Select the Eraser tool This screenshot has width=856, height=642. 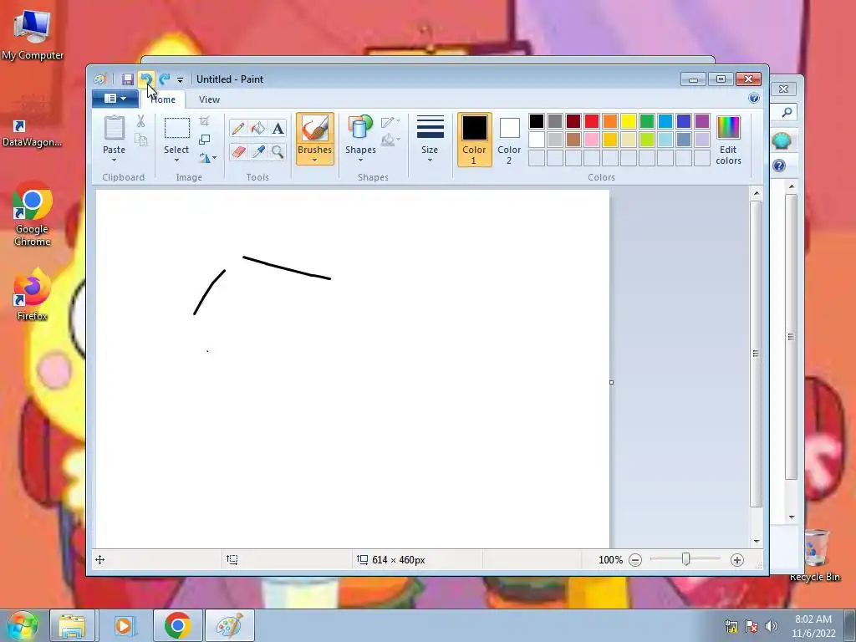(x=238, y=151)
